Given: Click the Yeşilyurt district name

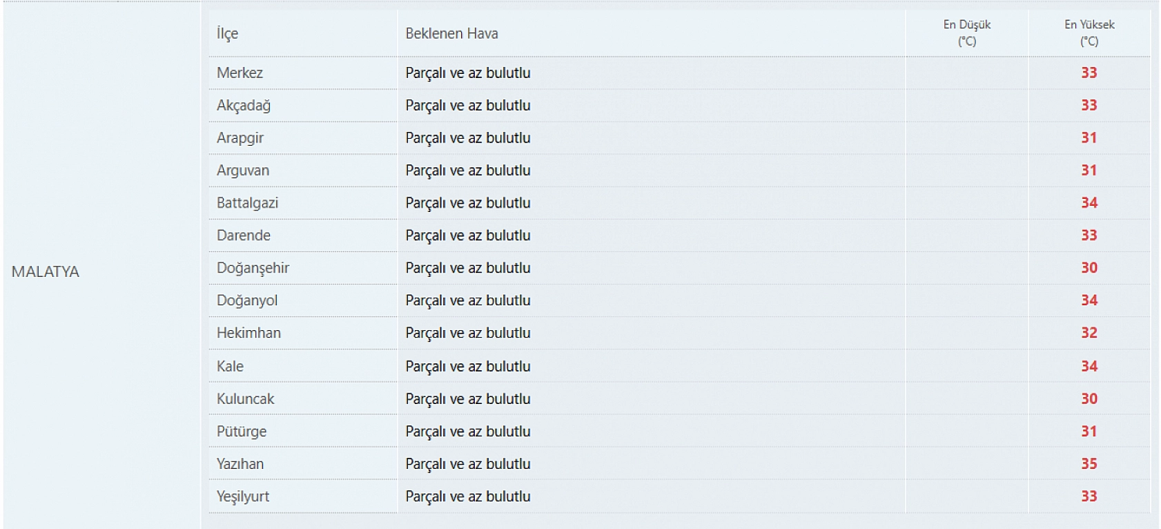Looking at the screenshot, I should point(243,496).
